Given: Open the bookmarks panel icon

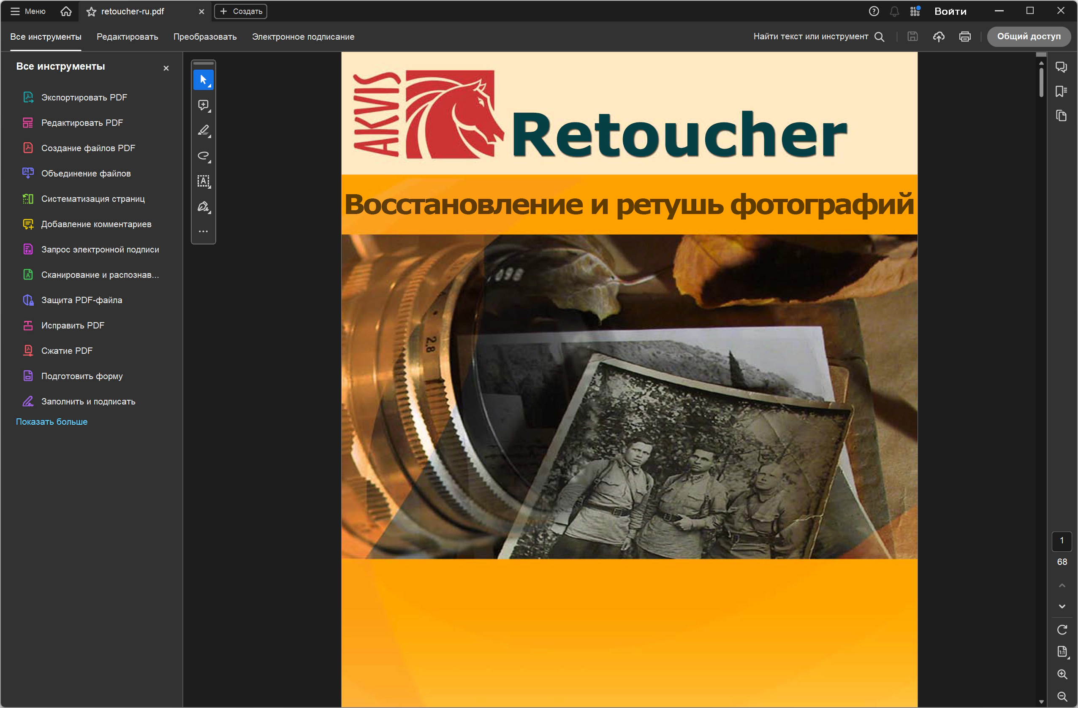Looking at the screenshot, I should coord(1061,92).
